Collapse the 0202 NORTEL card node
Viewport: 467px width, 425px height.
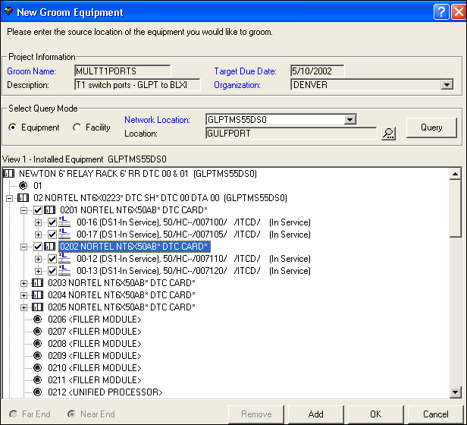[x=24, y=247]
